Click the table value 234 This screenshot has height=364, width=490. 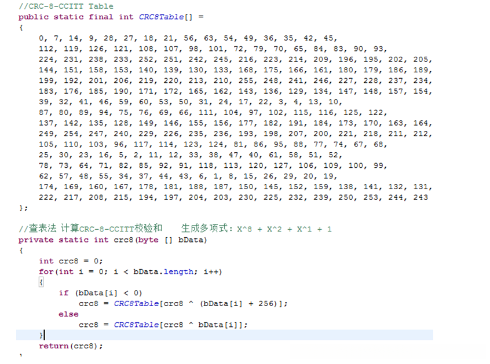pyautogui.click(x=420, y=80)
